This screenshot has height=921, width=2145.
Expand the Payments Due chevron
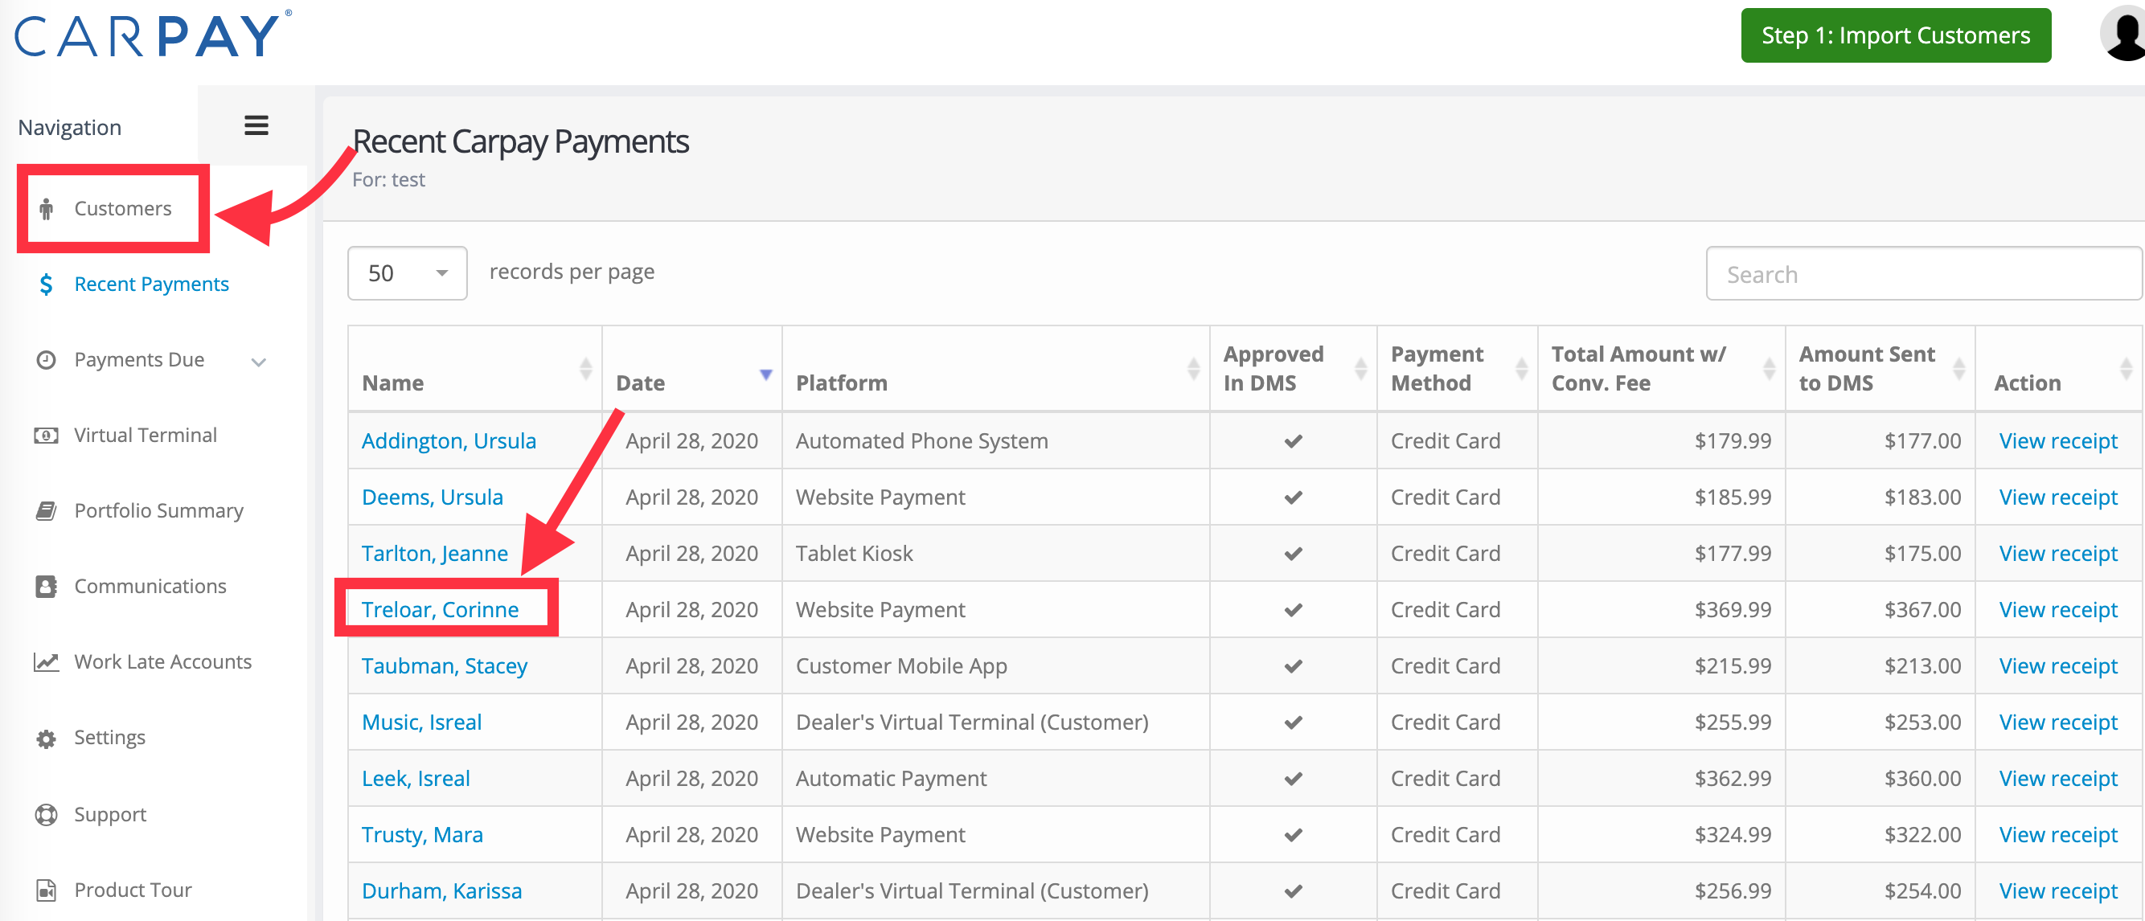pyautogui.click(x=259, y=362)
